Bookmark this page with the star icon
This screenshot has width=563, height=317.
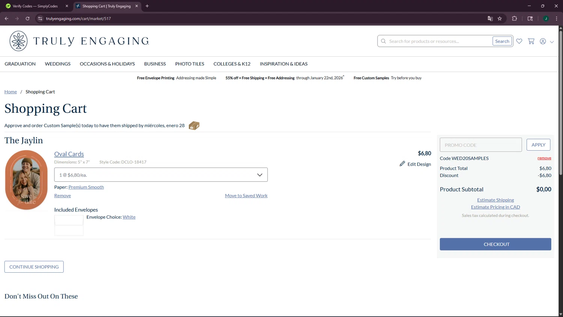pyautogui.click(x=500, y=18)
